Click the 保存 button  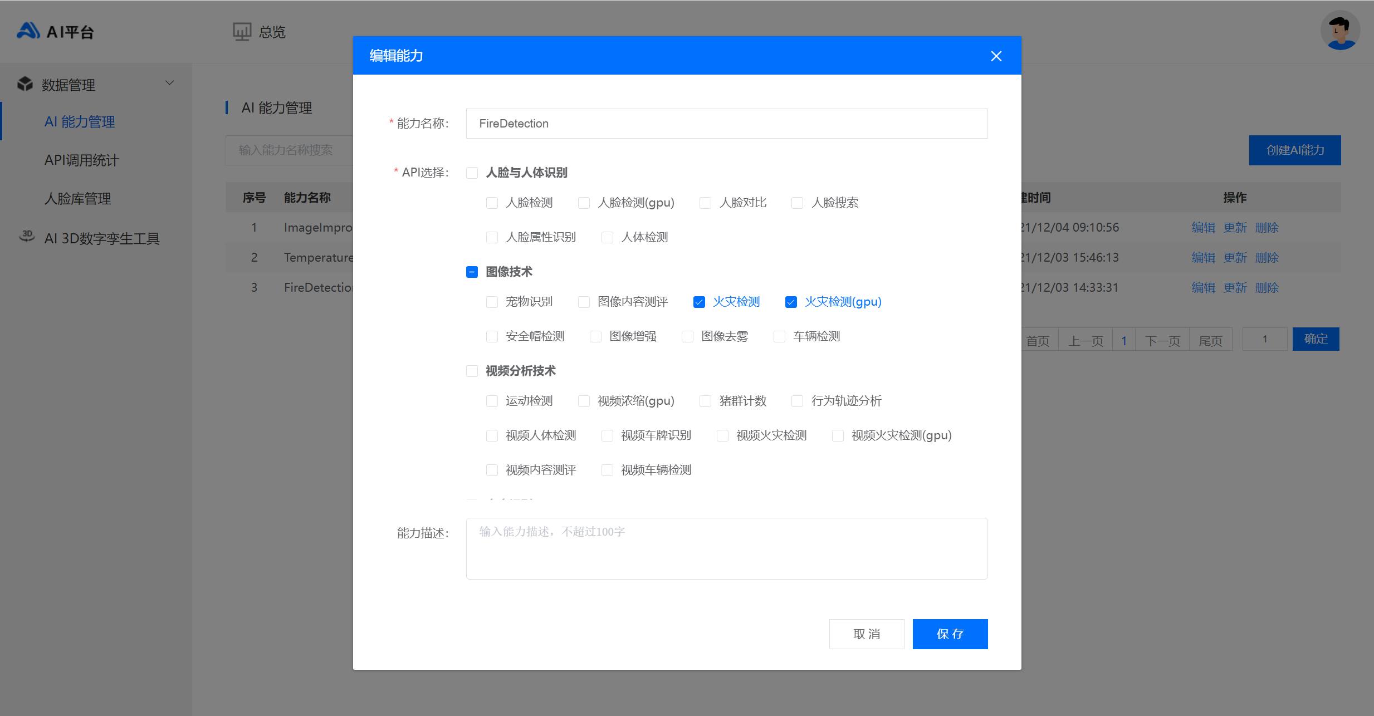[950, 634]
